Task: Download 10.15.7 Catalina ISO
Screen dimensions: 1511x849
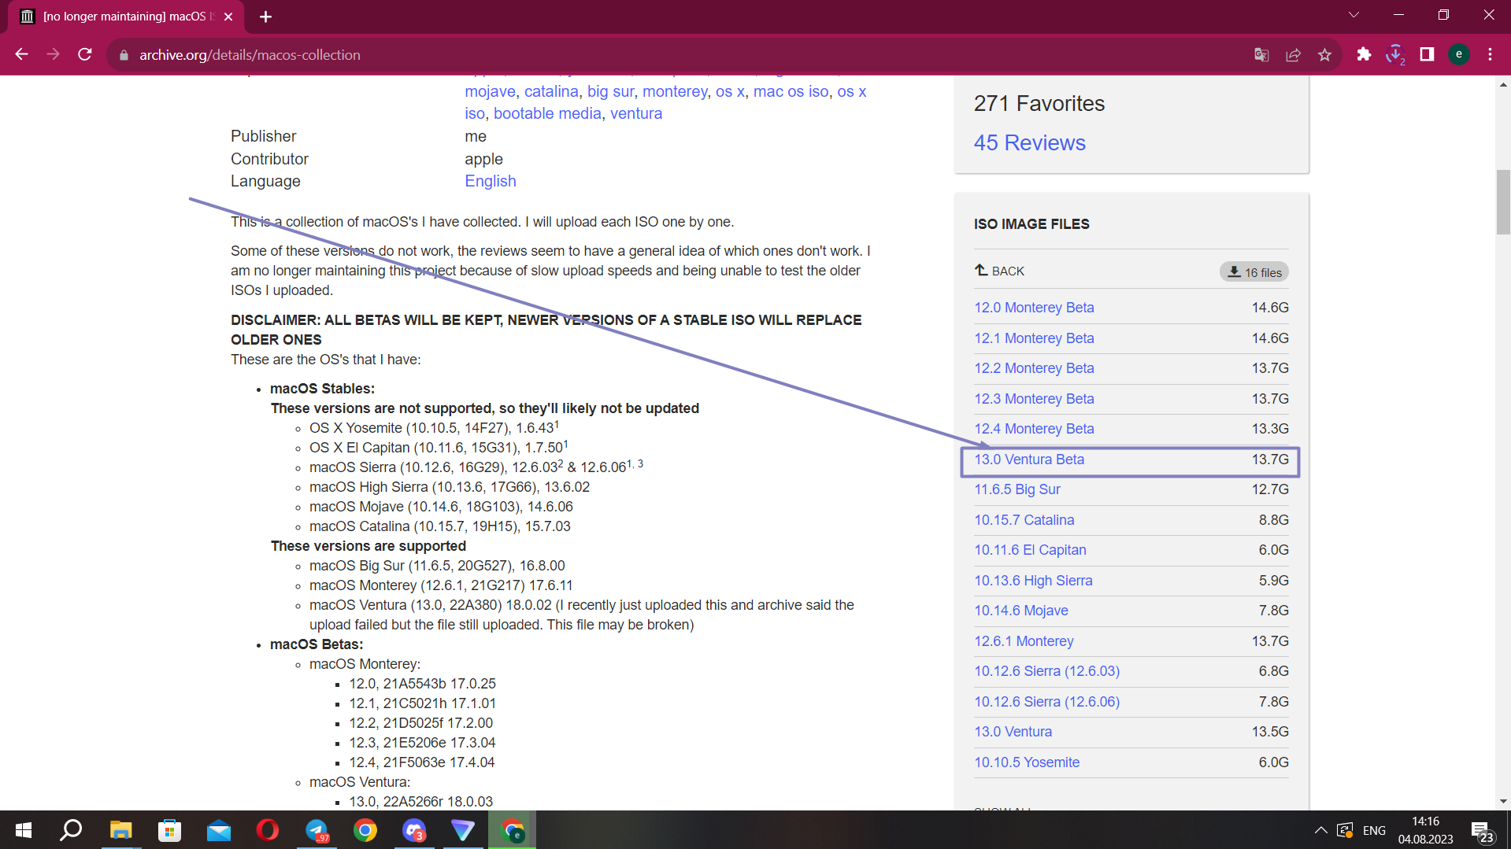Action: 1024,520
